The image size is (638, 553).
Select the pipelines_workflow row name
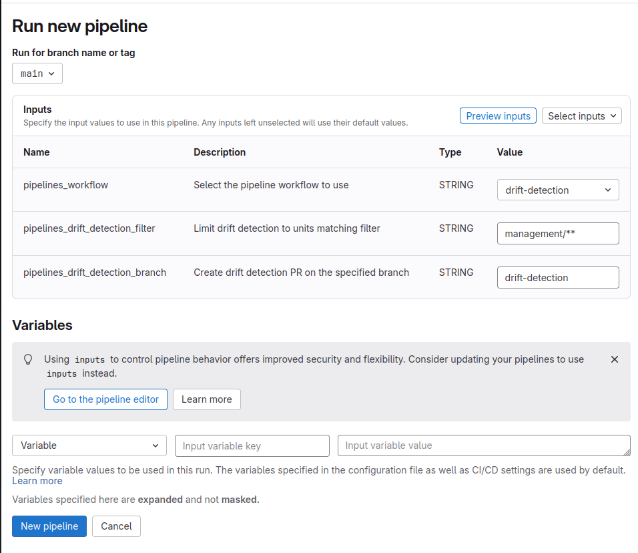65,185
